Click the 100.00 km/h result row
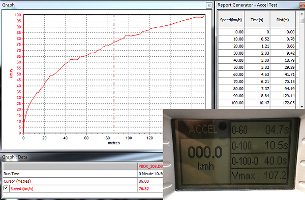 (x=257, y=103)
